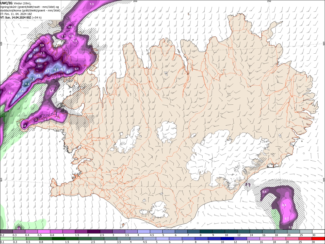The height and width of the screenshot is (244, 325).
Task: Click the 2.3 precipitation value label
Action: [x=42, y=53]
